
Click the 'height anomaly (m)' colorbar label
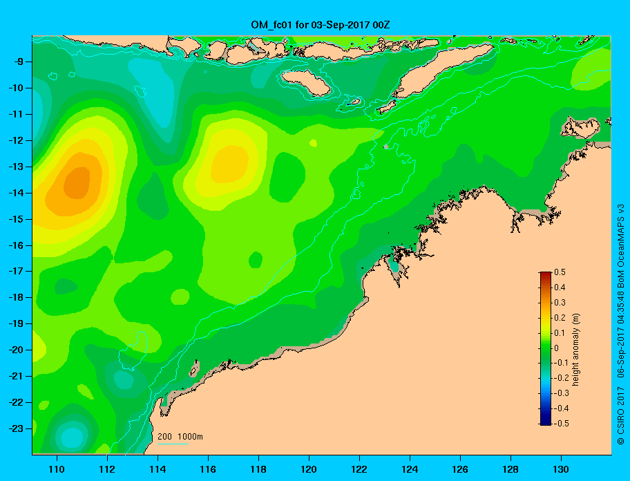pyautogui.click(x=576, y=349)
